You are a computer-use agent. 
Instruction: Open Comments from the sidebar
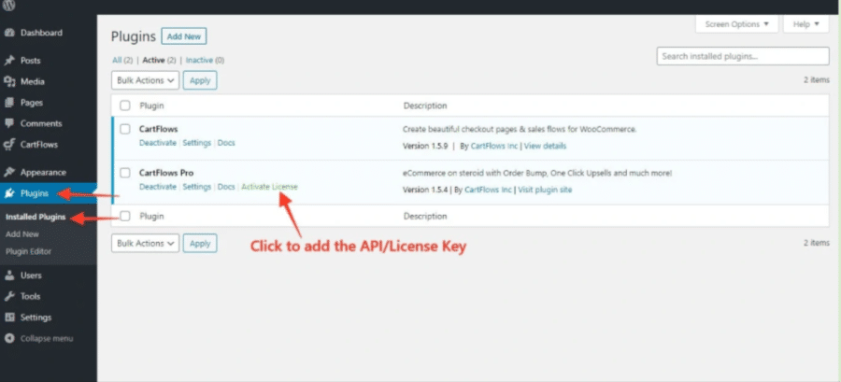(x=41, y=123)
